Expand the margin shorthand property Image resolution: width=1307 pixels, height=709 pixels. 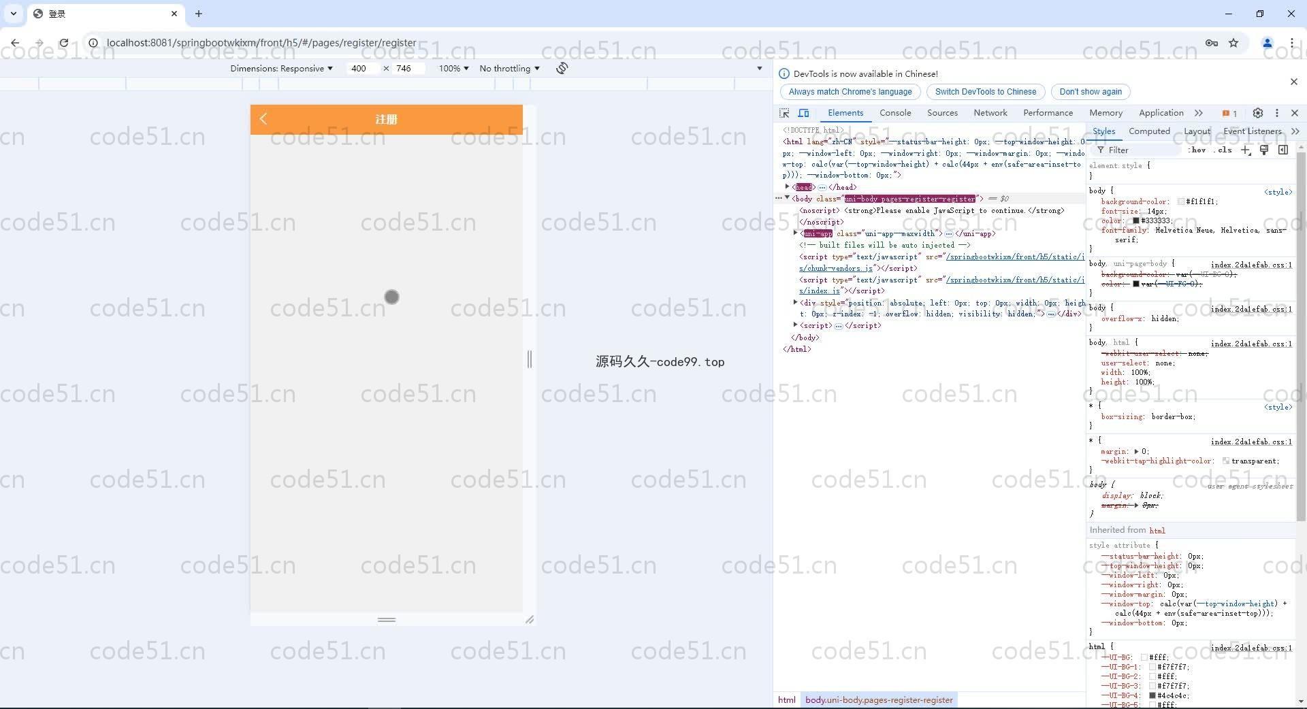[x=1137, y=451]
